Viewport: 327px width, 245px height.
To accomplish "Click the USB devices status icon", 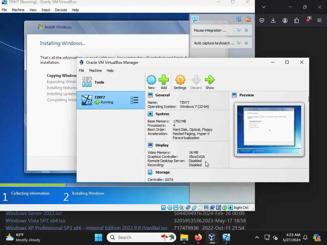I will (x=194, y=207).
